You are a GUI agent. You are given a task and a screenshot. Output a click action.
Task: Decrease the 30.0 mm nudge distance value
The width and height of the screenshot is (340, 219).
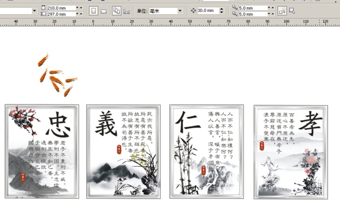tap(222, 12)
